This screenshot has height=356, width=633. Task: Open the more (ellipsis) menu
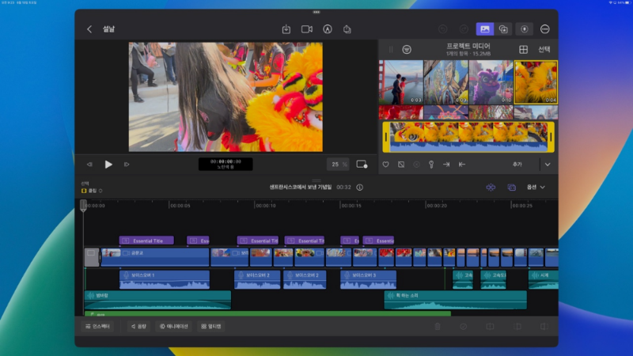tap(545, 29)
